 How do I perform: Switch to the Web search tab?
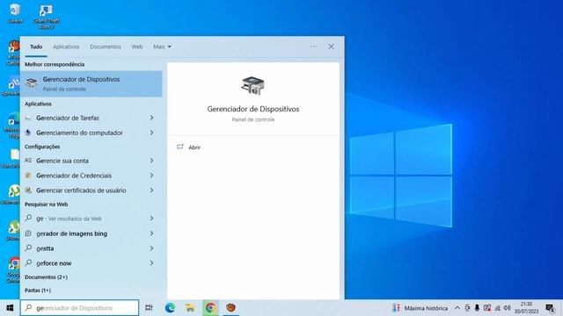137,47
